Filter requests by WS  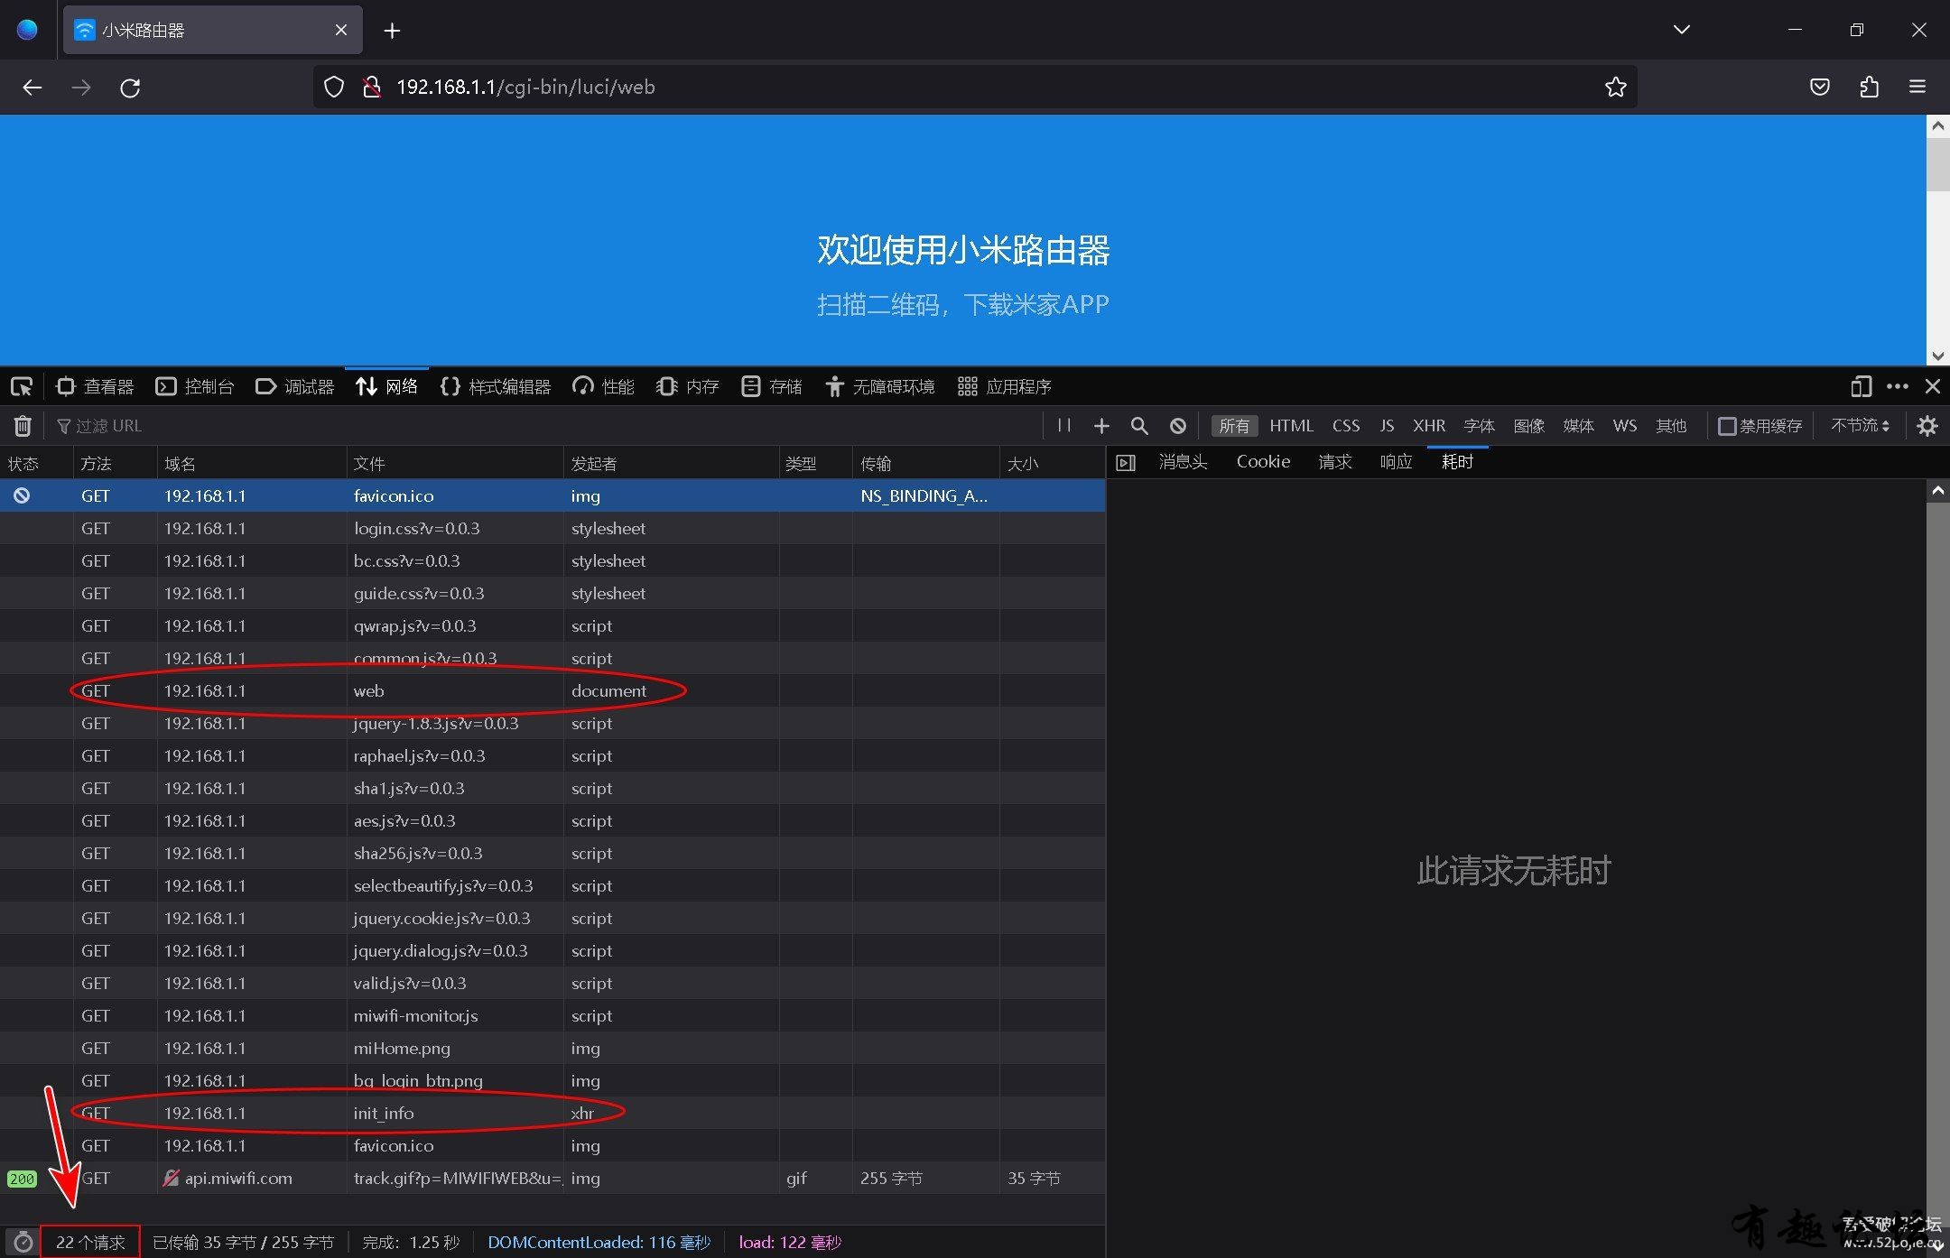pos(1625,426)
